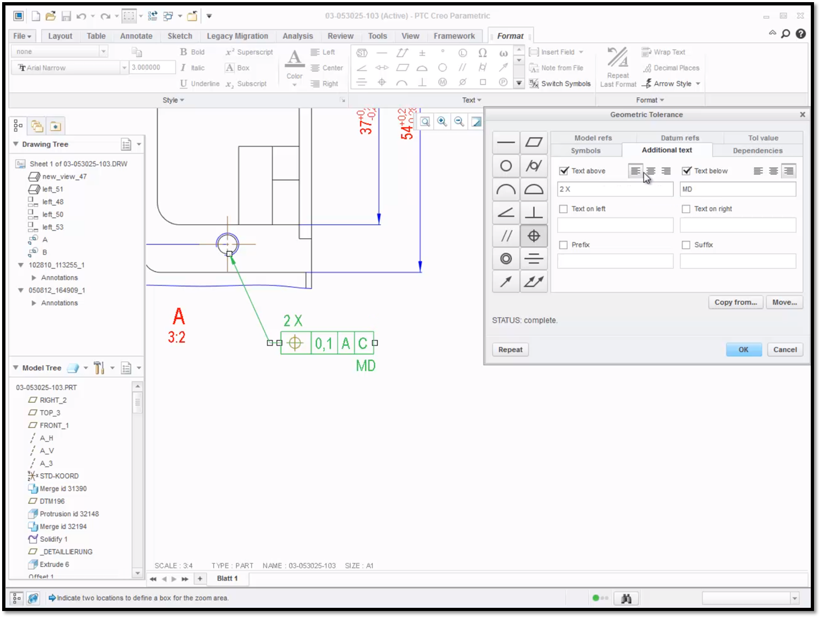The image size is (821, 618).
Task: Select the circular runout tolerance symbol
Action: tap(506, 281)
